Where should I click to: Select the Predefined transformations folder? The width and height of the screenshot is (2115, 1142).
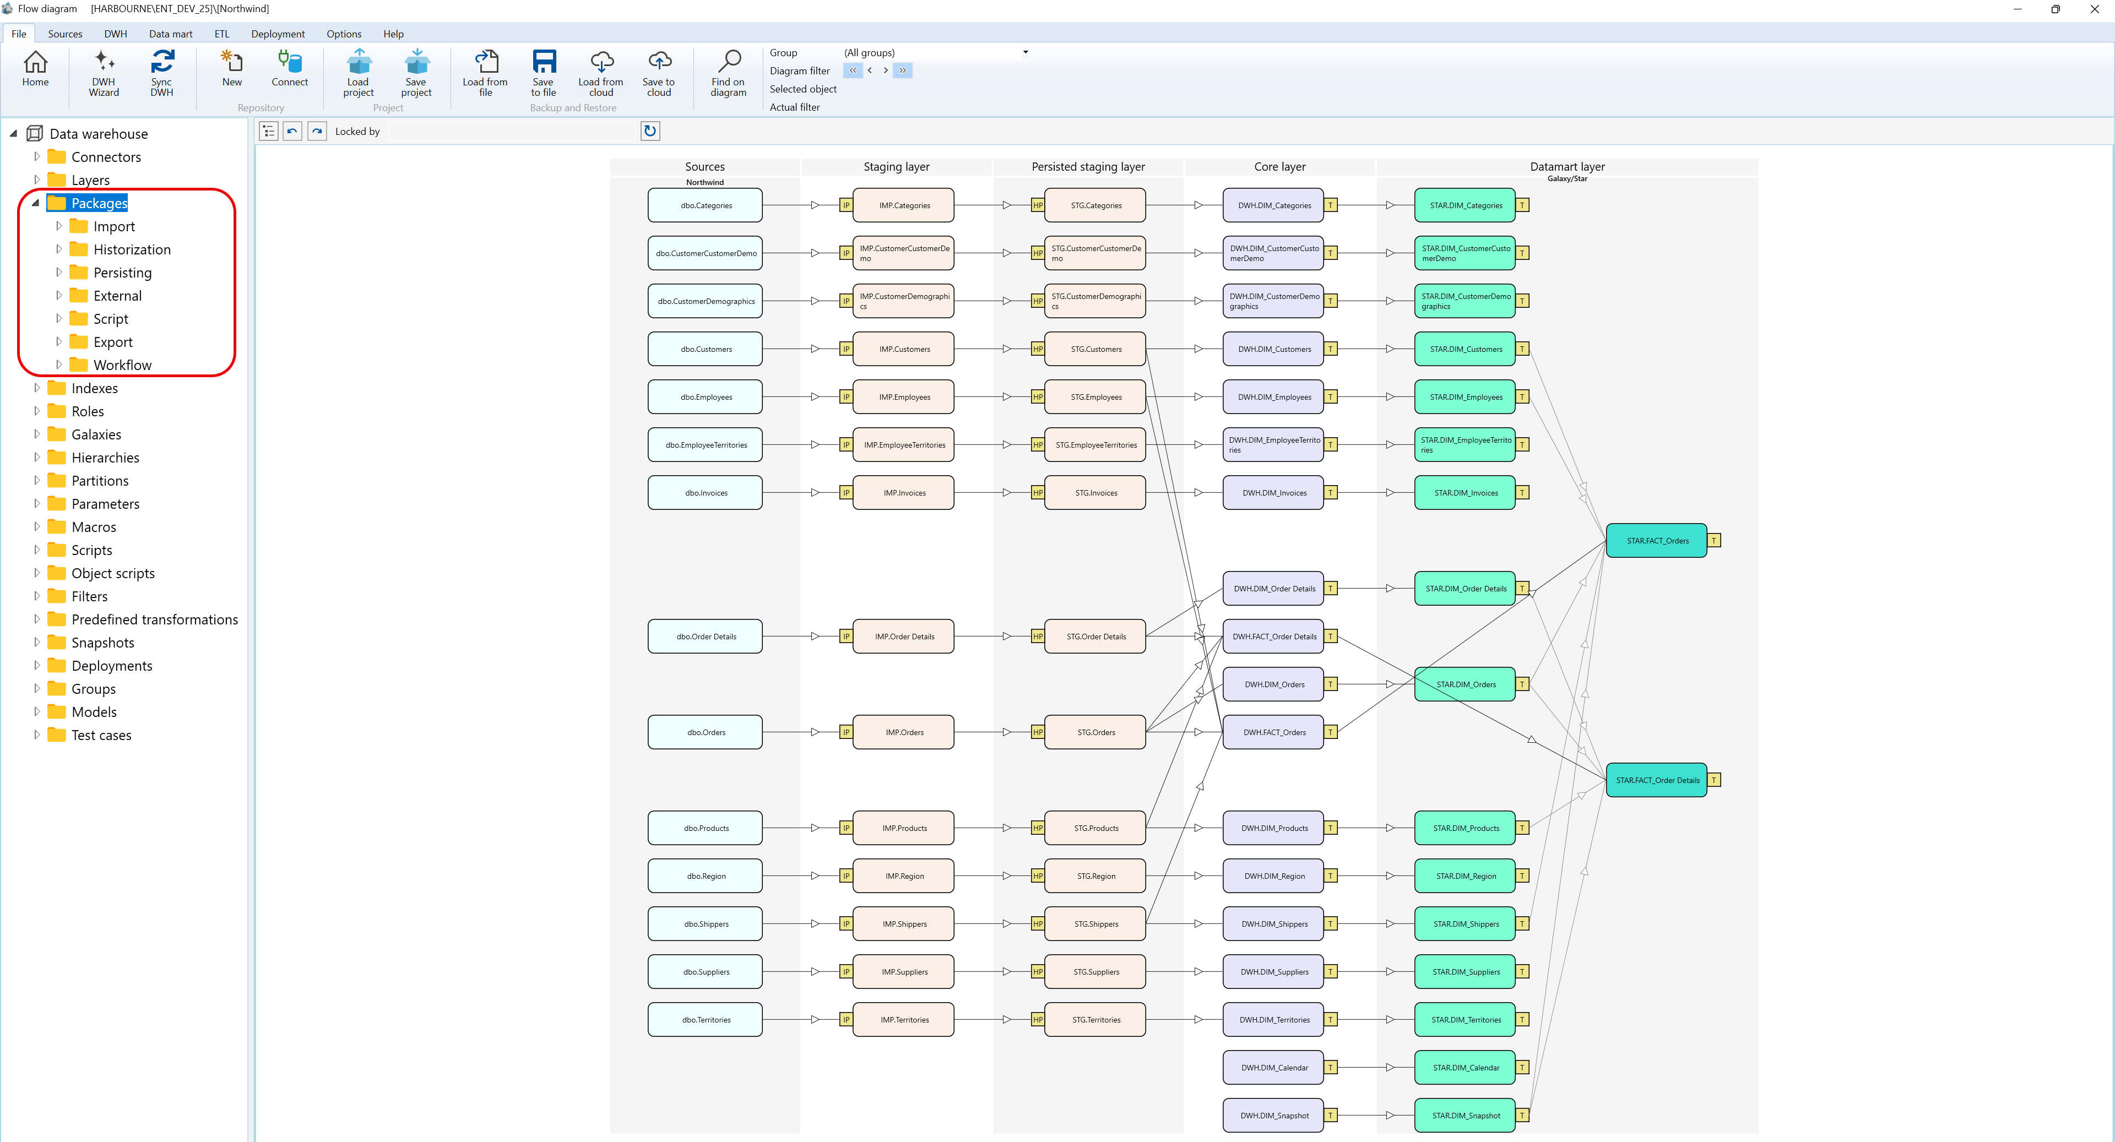point(154,619)
